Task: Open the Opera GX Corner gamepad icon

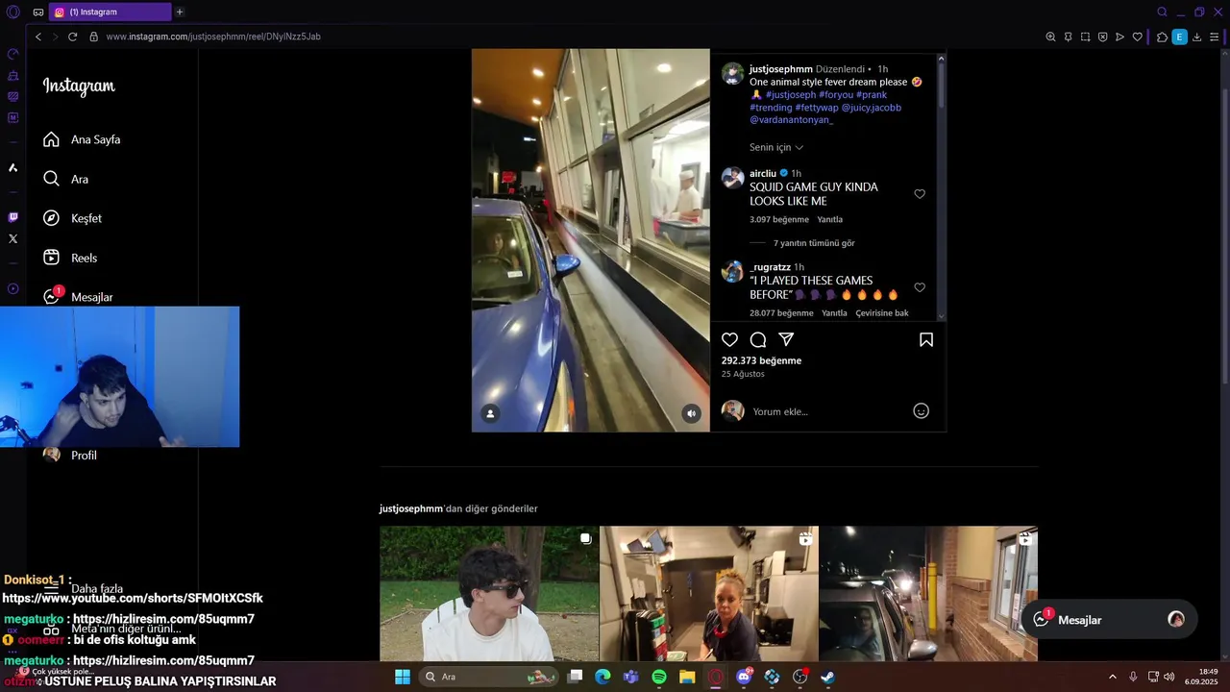Action: click(x=12, y=54)
